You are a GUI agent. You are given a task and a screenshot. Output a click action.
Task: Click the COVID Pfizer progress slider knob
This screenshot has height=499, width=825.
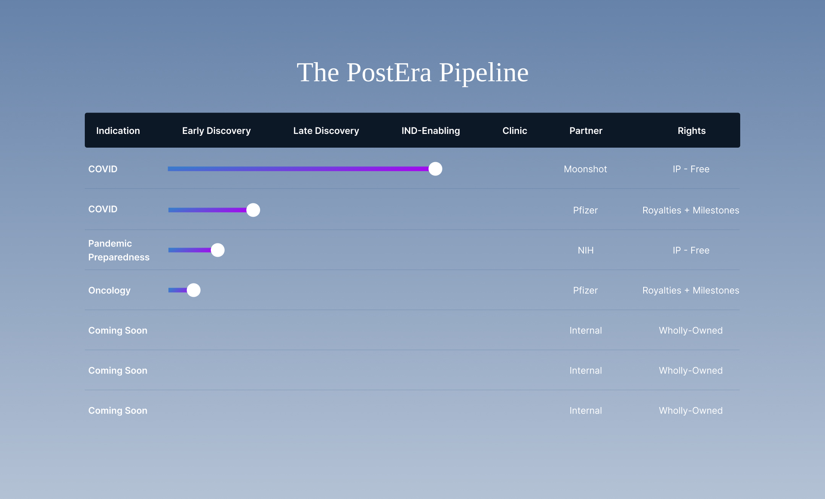coord(253,210)
